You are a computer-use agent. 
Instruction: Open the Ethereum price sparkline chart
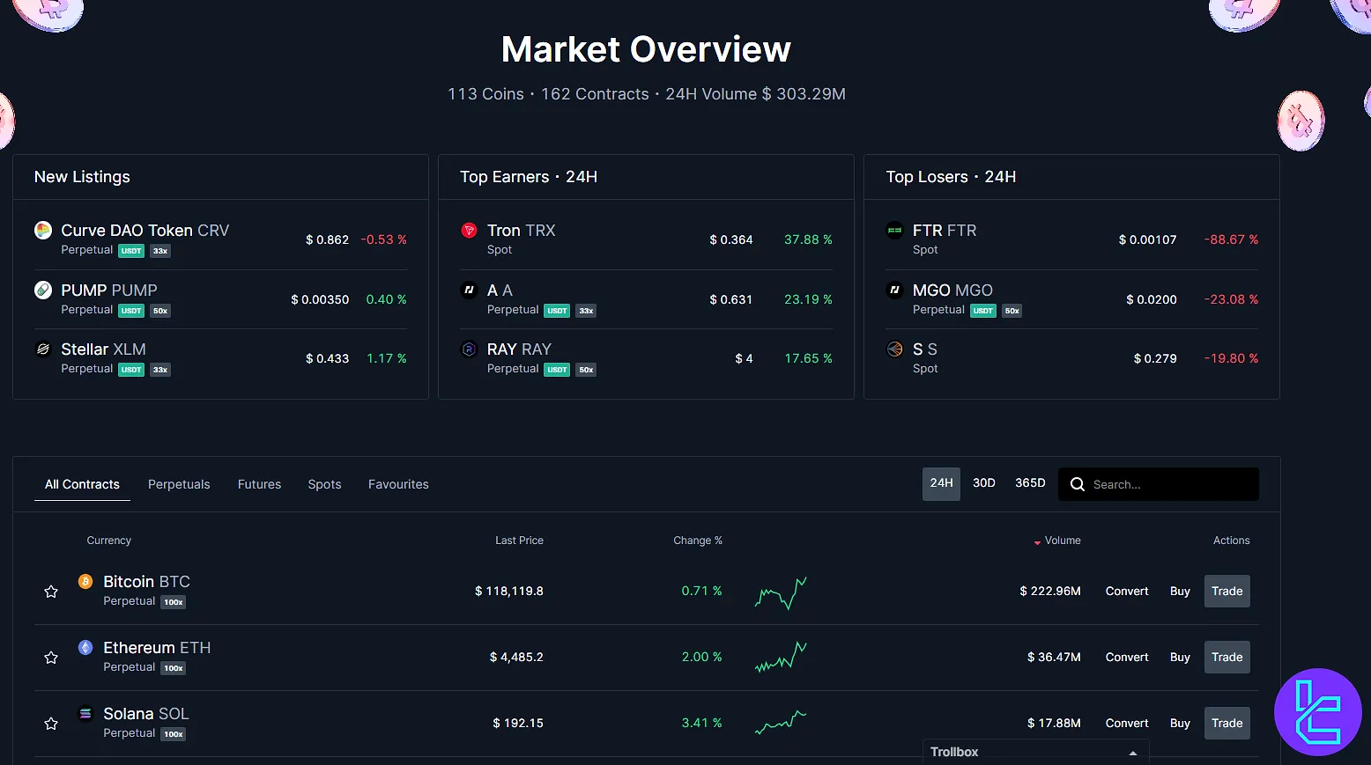[781, 657]
